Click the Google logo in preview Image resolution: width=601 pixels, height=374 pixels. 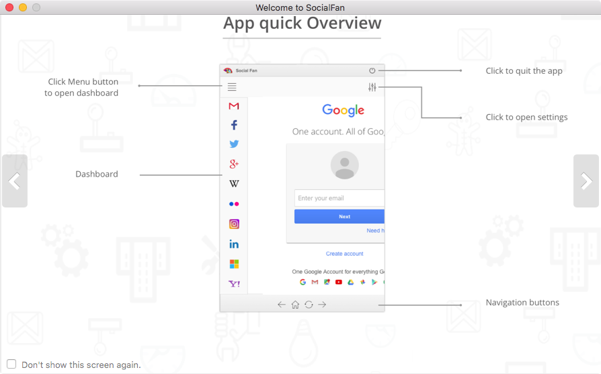(x=343, y=110)
